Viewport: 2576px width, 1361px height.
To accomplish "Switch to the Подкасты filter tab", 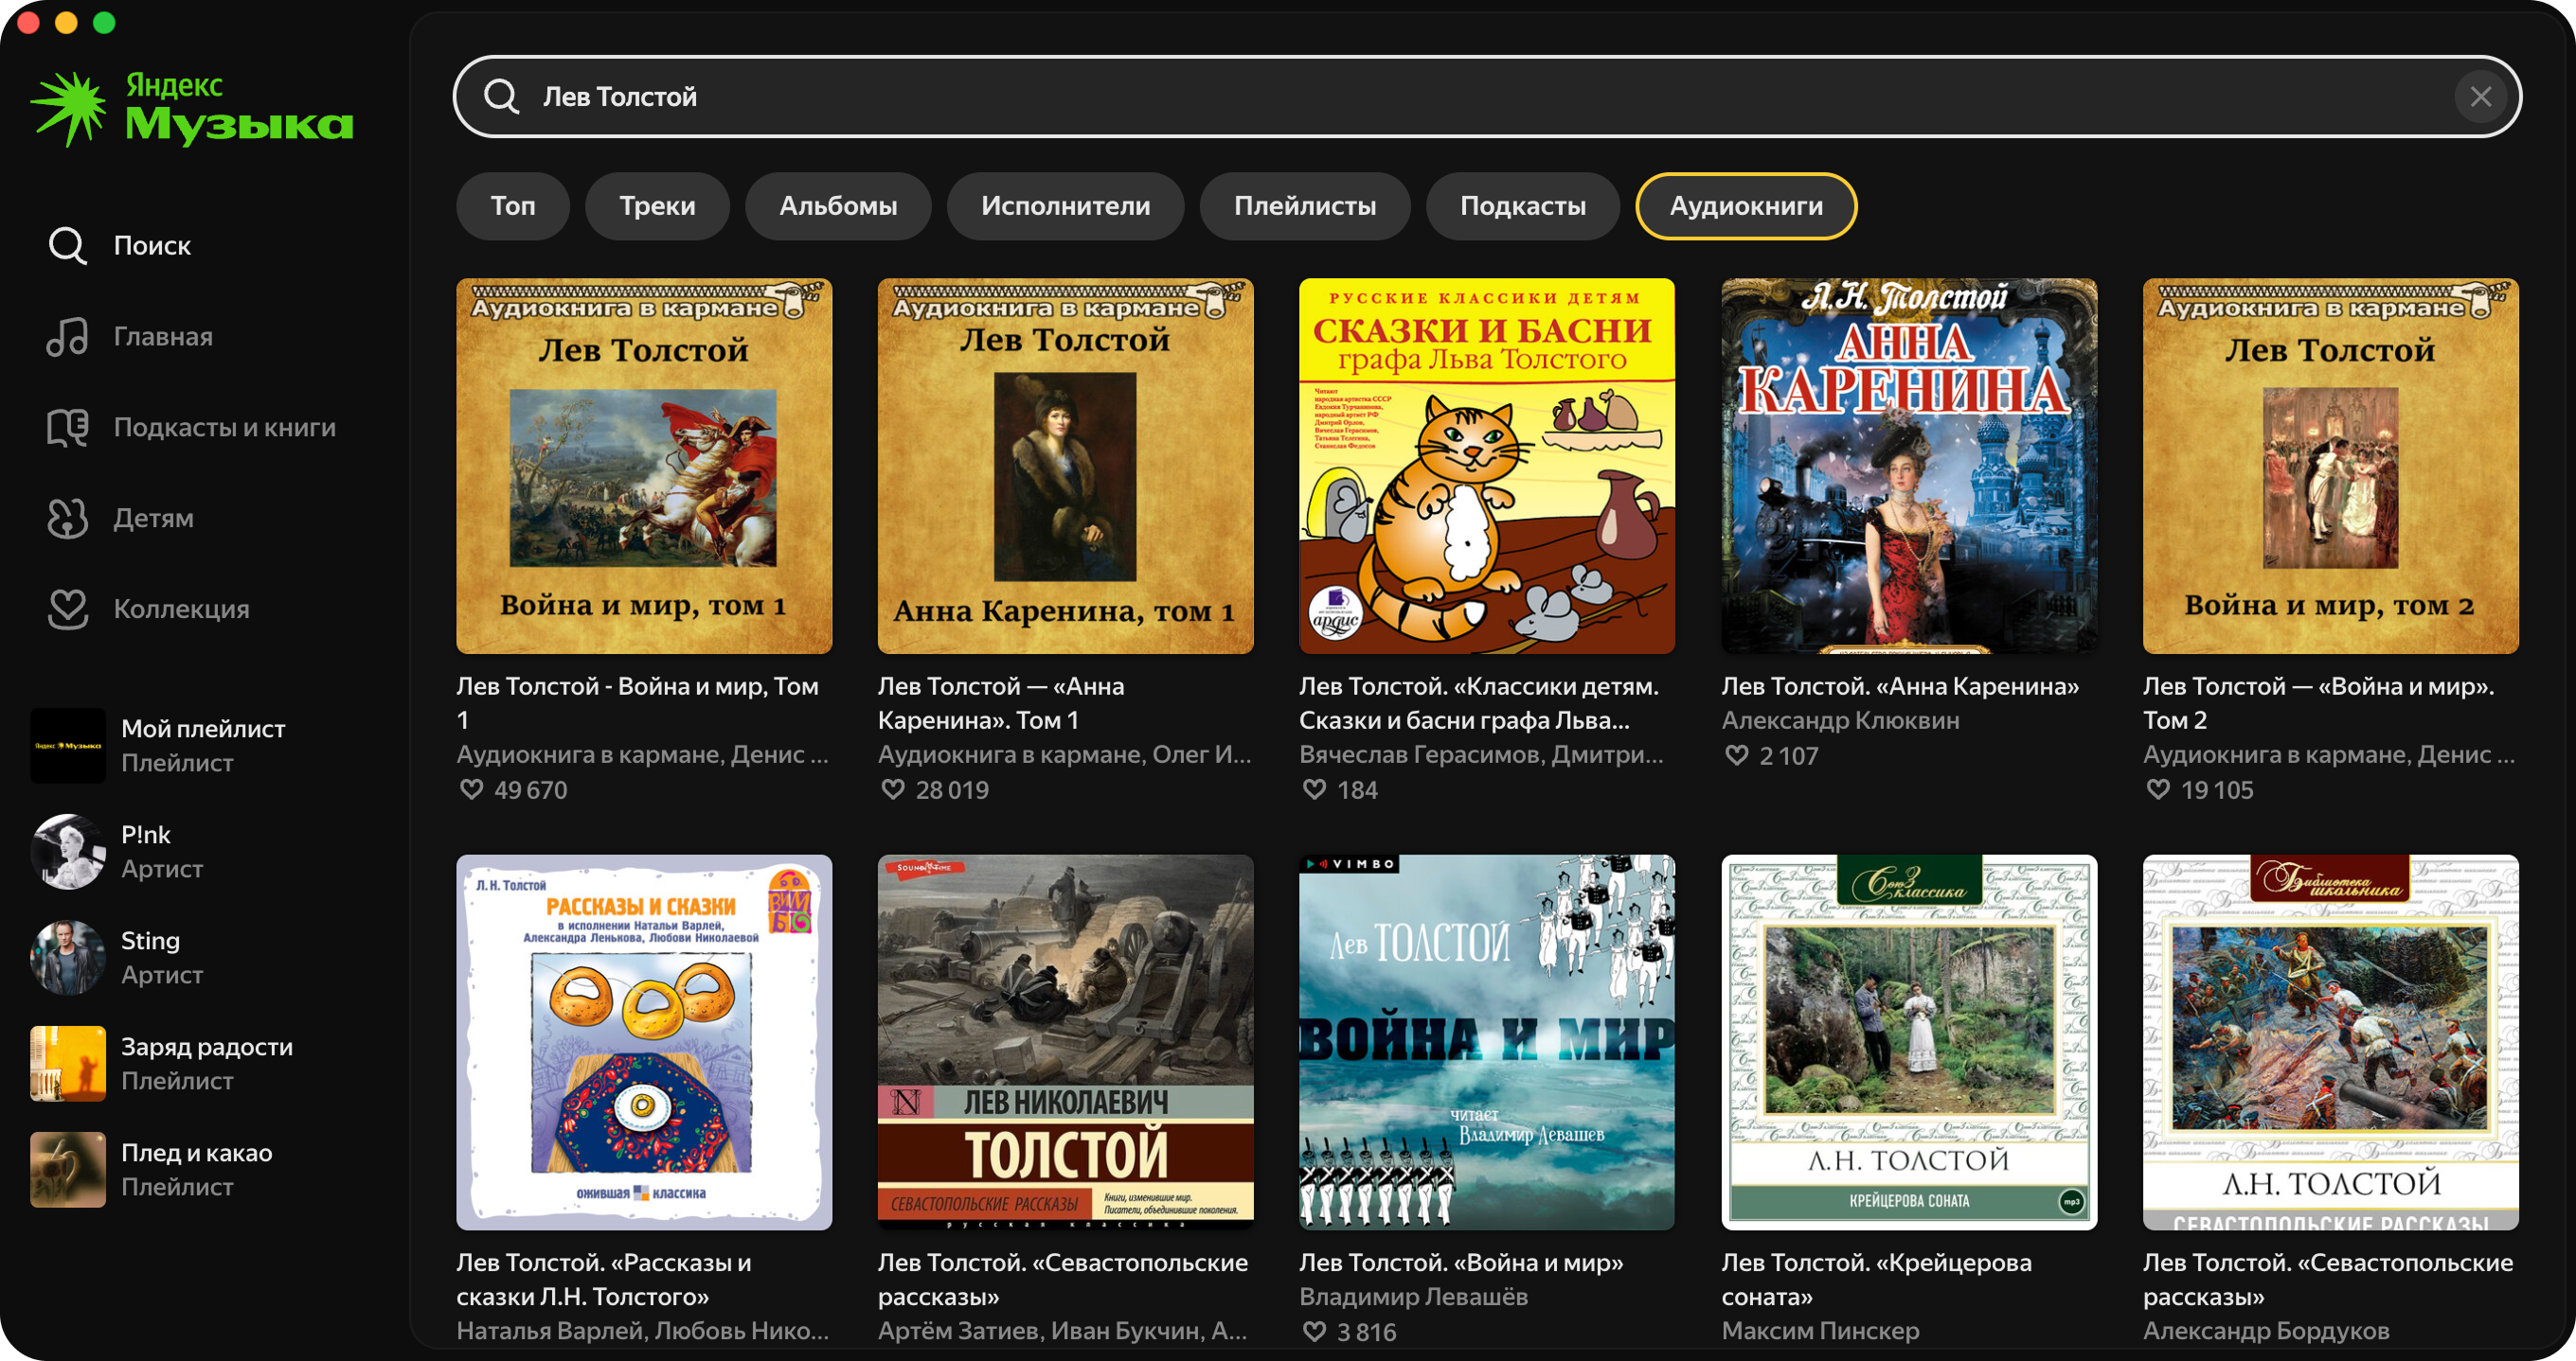I will pyautogui.click(x=1523, y=207).
